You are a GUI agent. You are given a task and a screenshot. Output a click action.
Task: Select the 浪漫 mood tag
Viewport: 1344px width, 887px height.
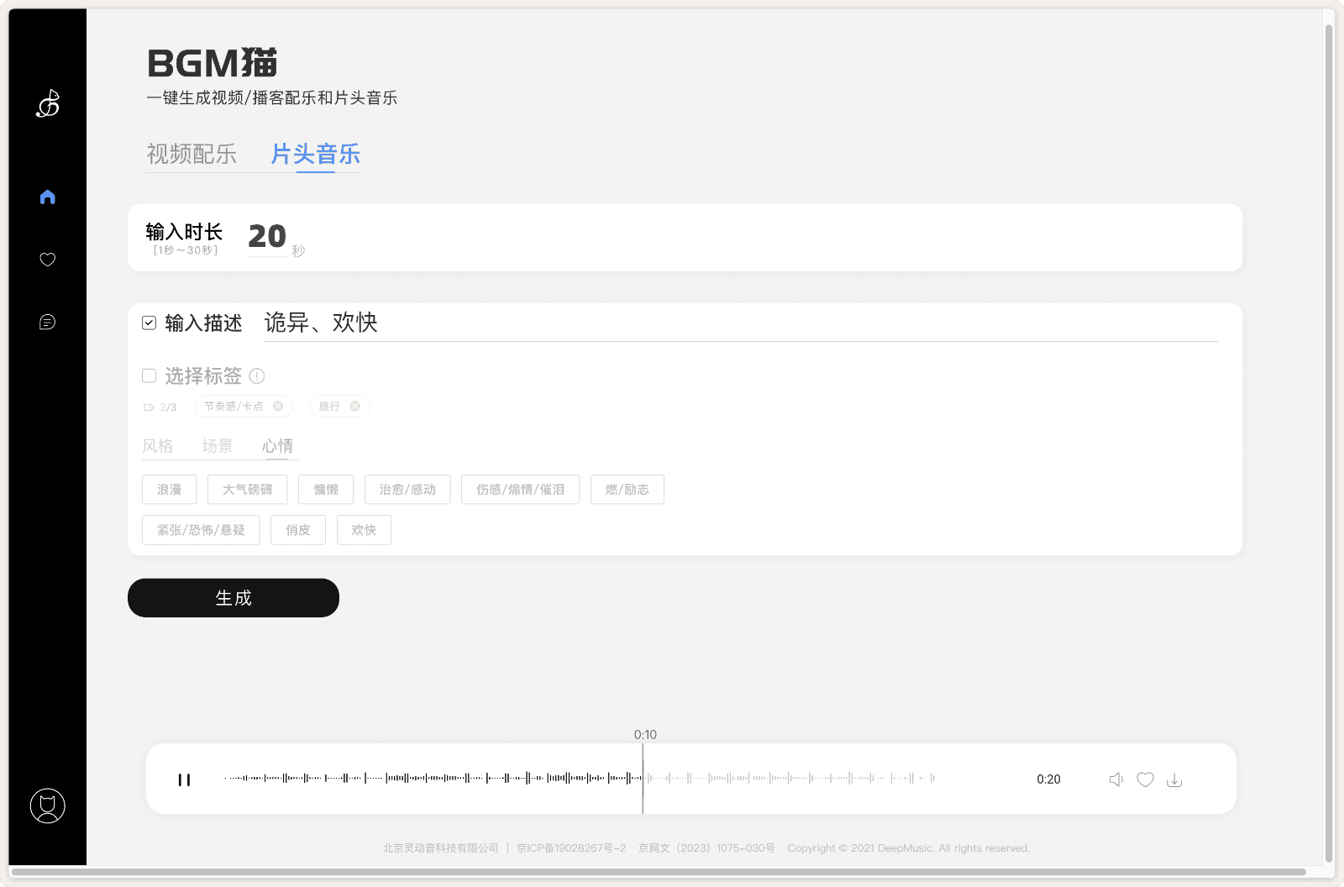click(x=170, y=490)
